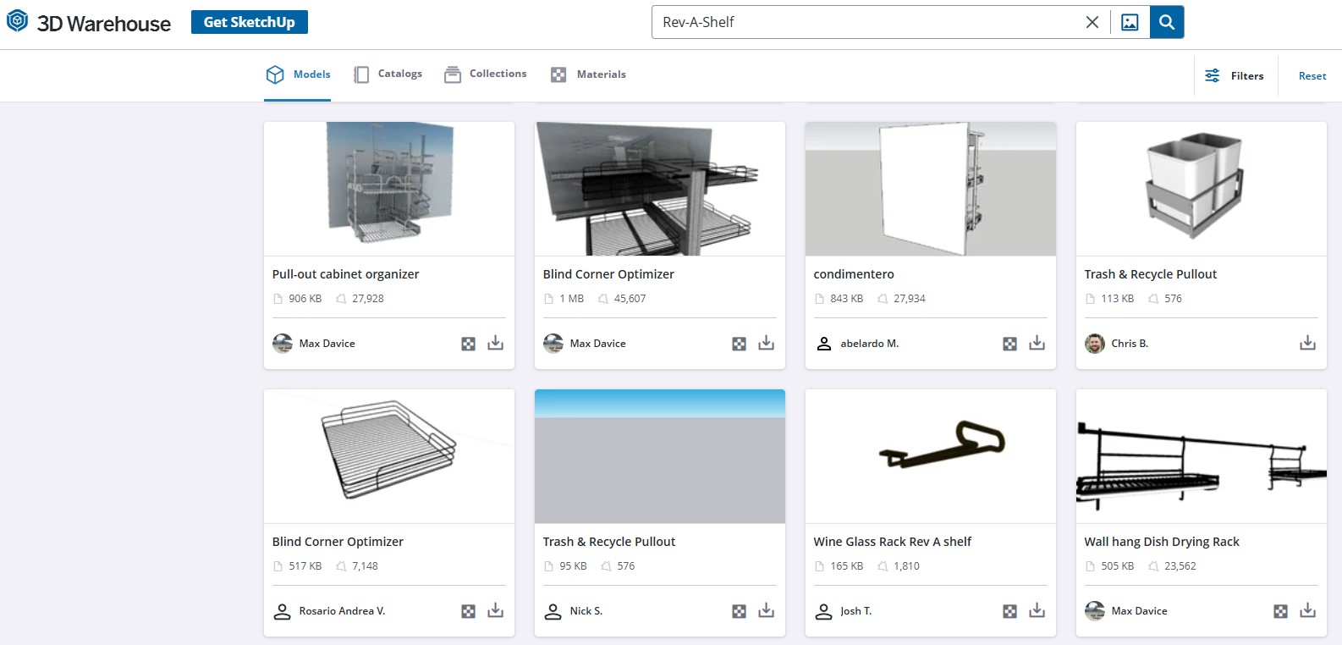The image size is (1342, 645).
Task: Switch to the Materials tab
Action: point(588,74)
